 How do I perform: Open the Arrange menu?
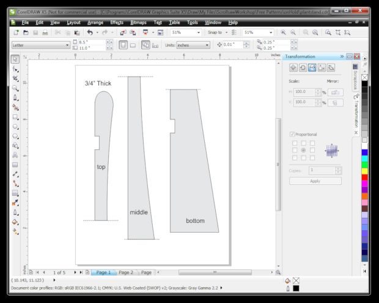[x=95, y=23]
